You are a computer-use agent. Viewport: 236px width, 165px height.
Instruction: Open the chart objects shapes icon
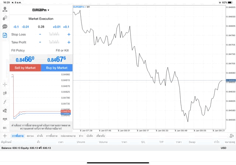coord(5,110)
